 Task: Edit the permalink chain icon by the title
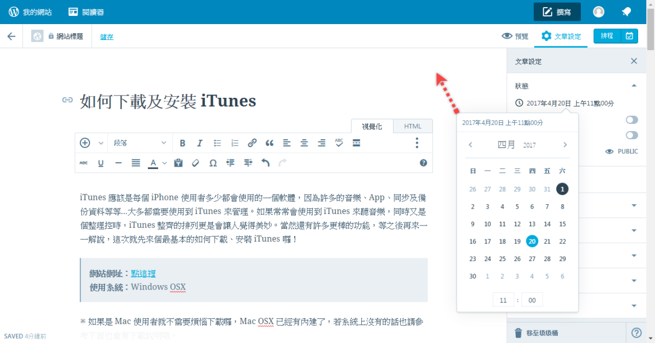pyautogui.click(x=68, y=100)
